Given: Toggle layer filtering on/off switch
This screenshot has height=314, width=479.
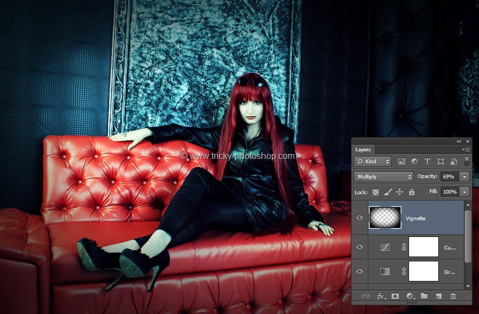Looking at the screenshot, I should (x=467, y=161).
